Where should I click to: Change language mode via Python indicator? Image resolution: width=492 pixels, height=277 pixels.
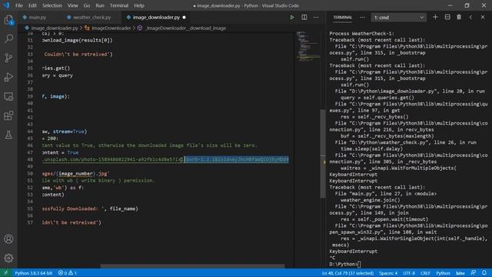coord(443,273)
